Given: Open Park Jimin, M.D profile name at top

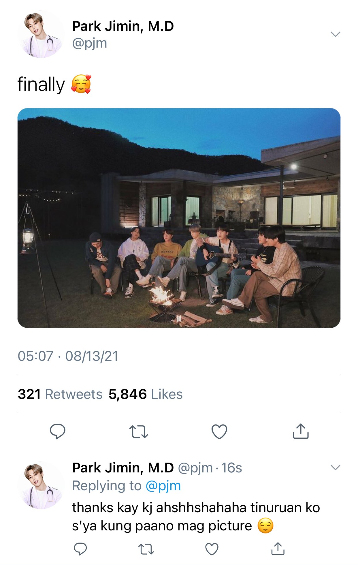Looking at the screenshot, I should [123, 26].
